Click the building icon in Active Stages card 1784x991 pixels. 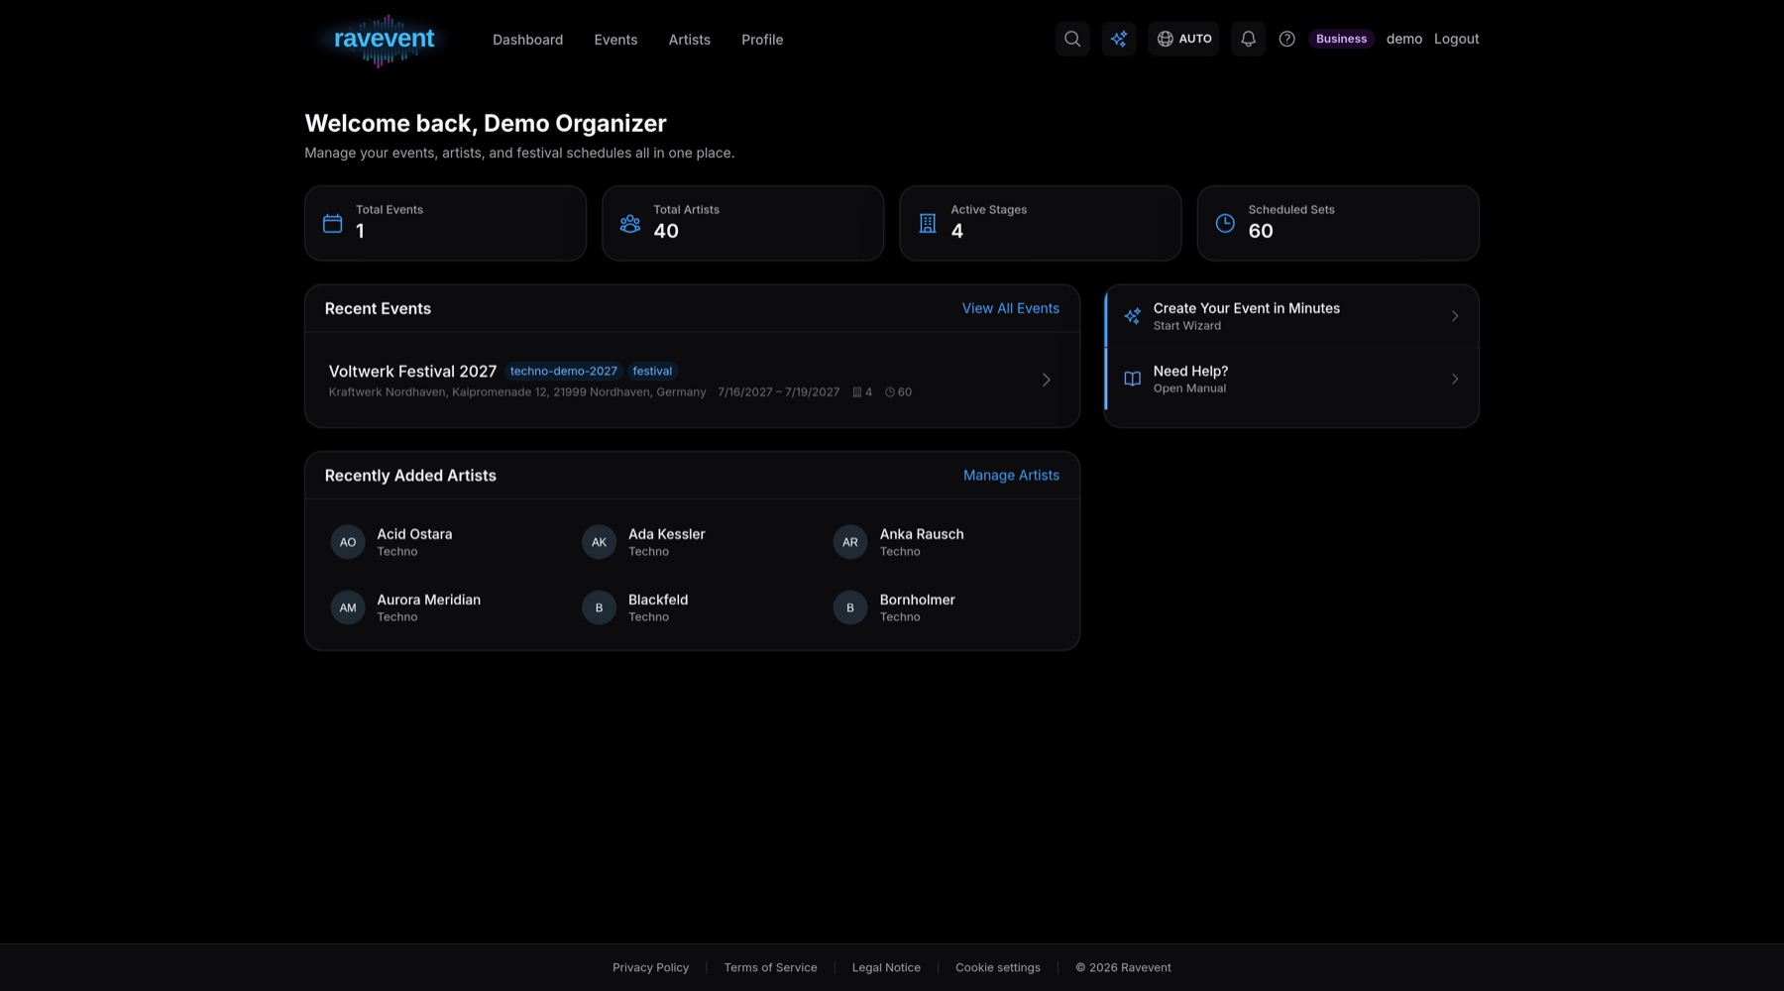[x=928, y=223]
